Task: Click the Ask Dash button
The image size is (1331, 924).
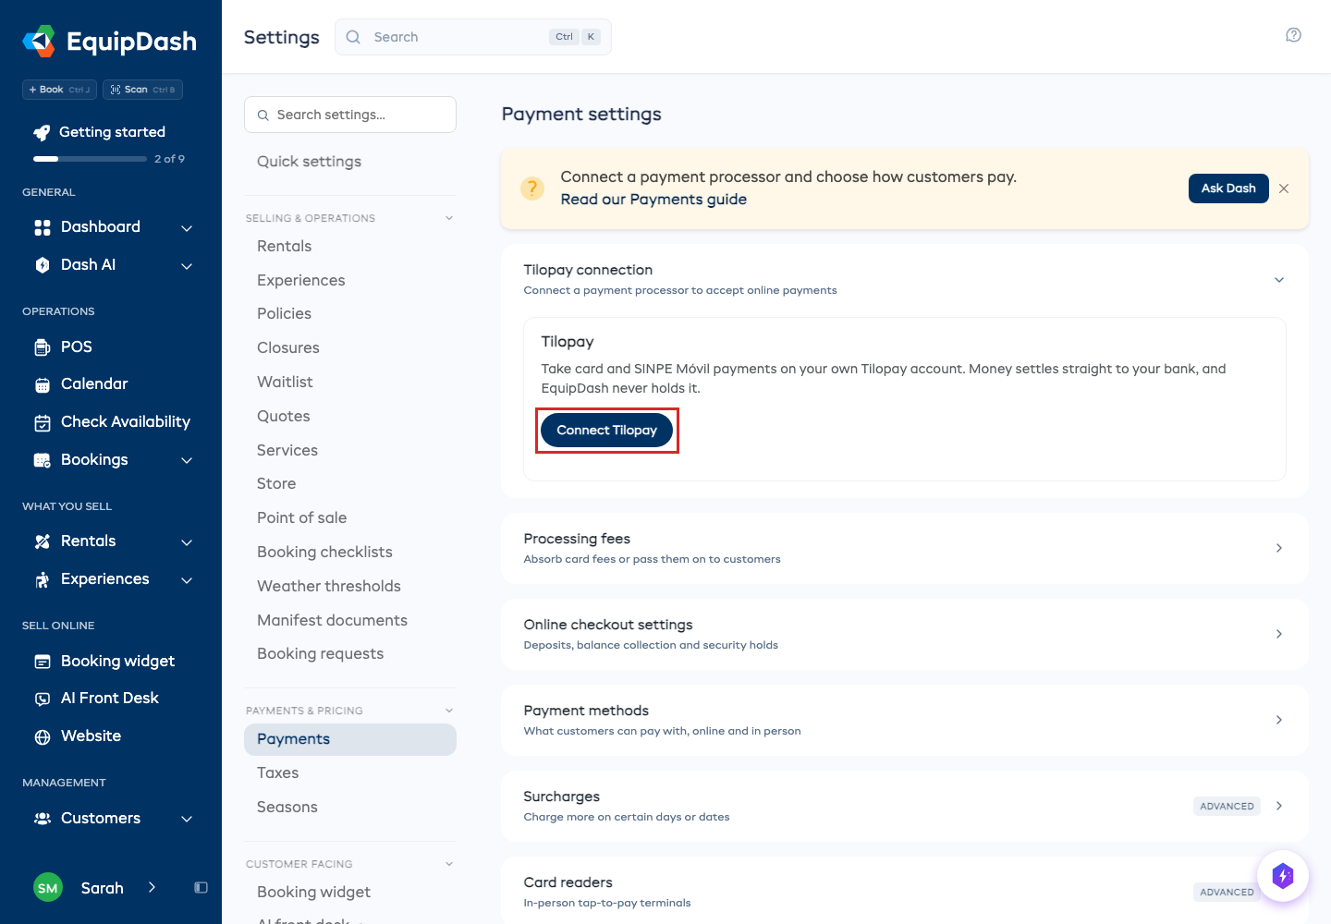Action: (1228, 188)
